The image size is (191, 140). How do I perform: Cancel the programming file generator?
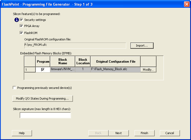(x=170, y=133)
